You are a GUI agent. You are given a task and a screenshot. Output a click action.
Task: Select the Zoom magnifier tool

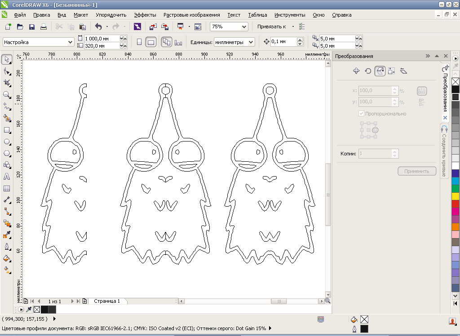7,95
